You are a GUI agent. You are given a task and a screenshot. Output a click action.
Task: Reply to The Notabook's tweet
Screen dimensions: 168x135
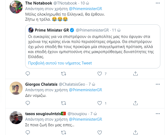point(28,73)
